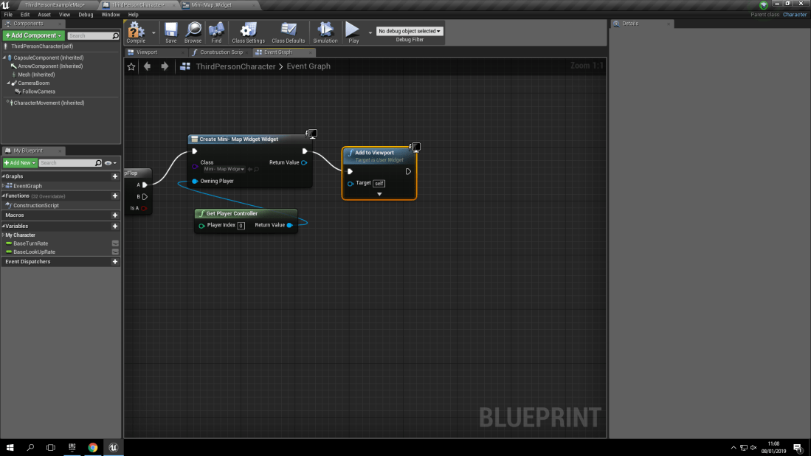This screenshot has width=811, height=456.
Task: Select the Find icon to search the Blueprint
Action: pyautogui.click(x=216, y=32)
